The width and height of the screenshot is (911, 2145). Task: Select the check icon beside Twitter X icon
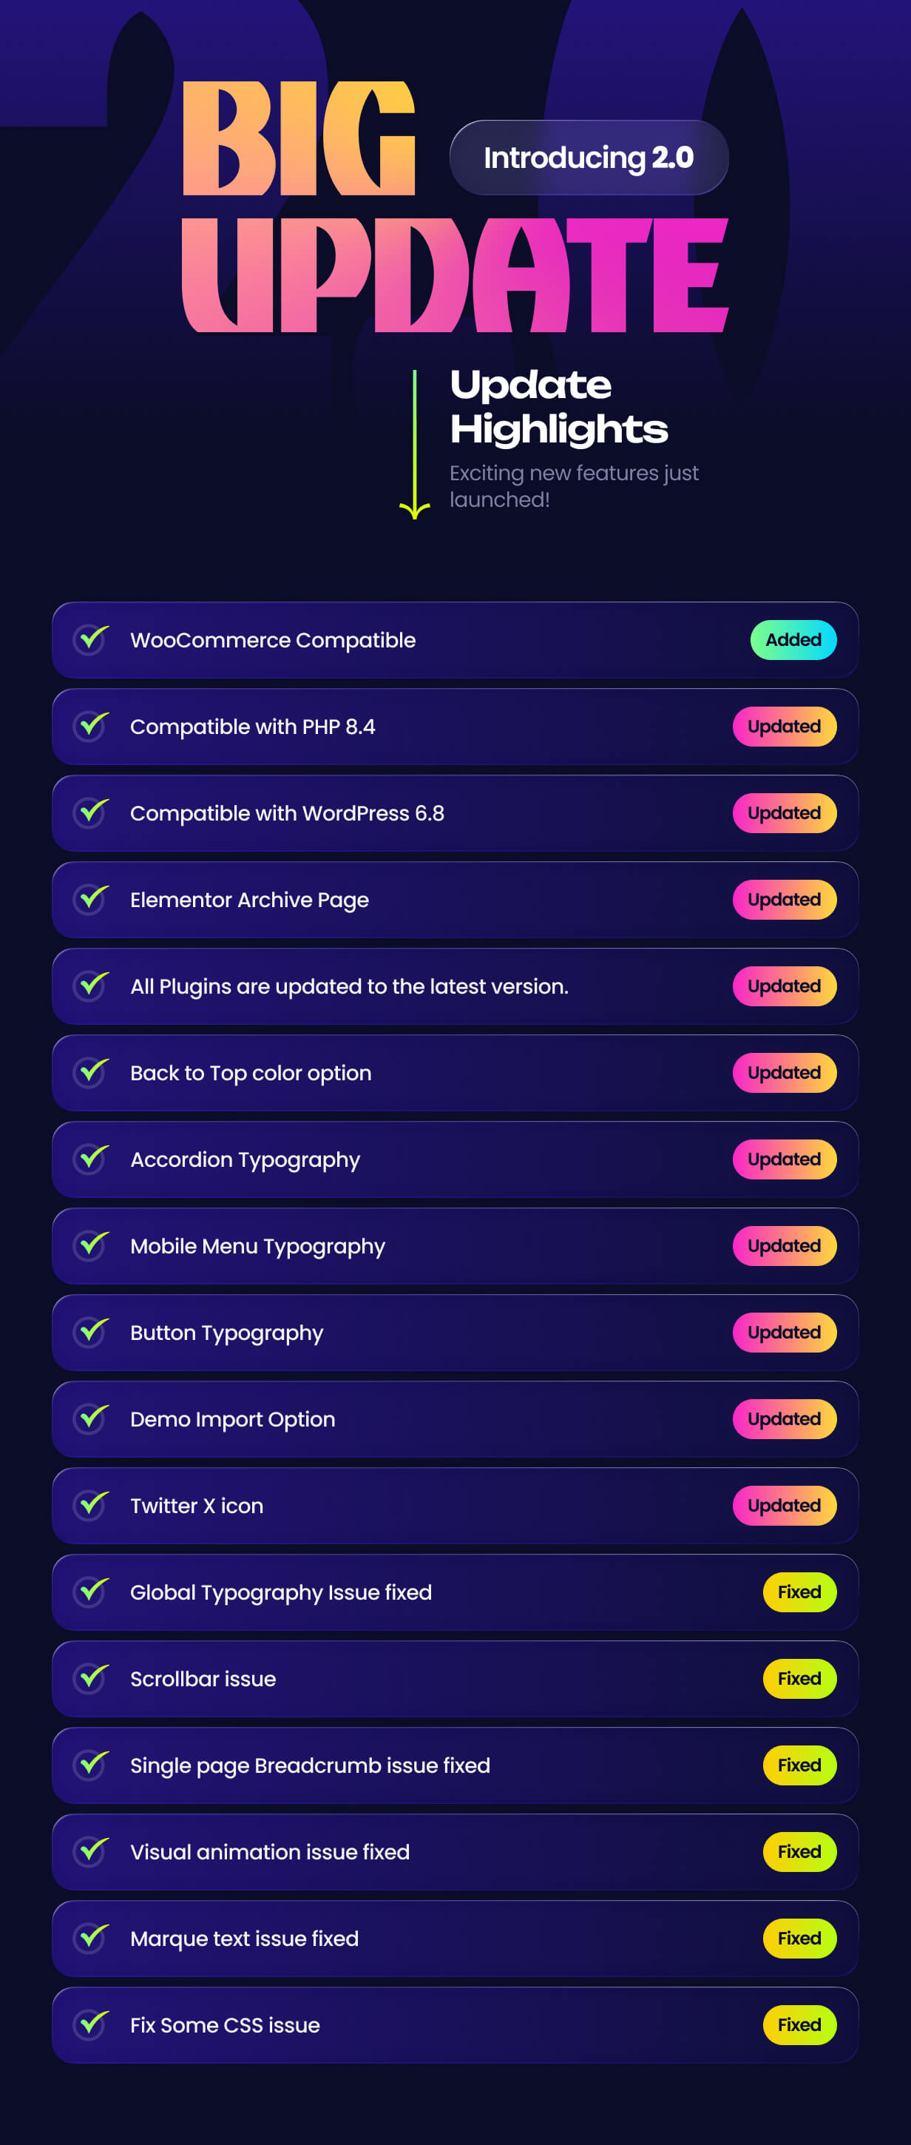91,1506
